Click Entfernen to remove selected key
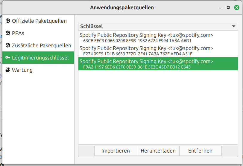 (x=201, y=151)
